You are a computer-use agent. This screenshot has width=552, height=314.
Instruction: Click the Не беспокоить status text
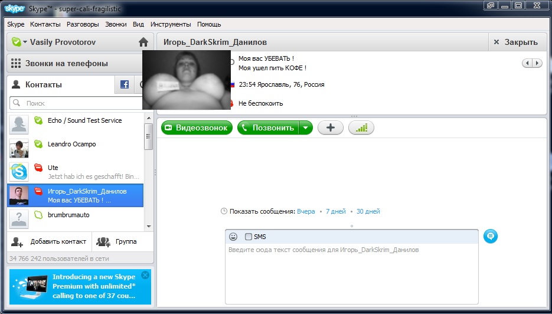(260, 103)
